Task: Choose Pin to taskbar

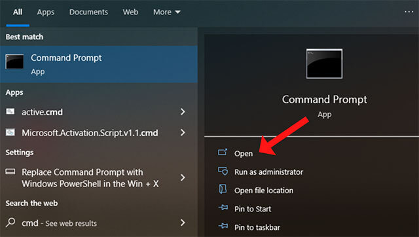Action: coord(257,227)
